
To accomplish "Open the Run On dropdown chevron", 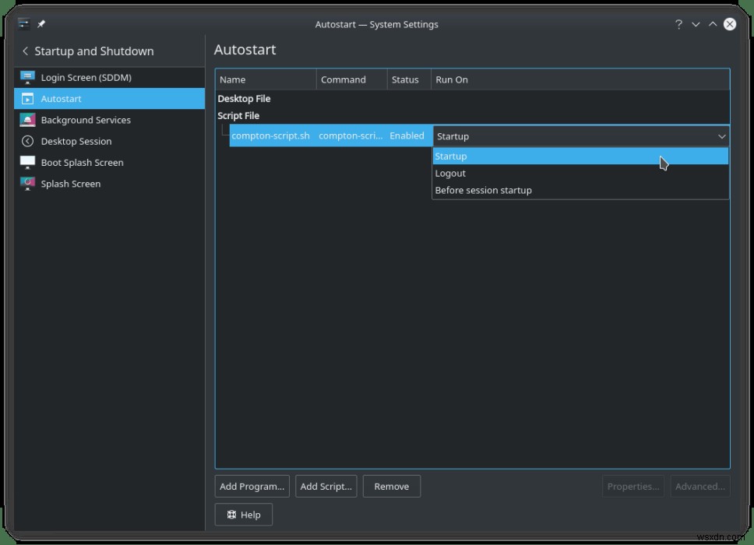I will point(721,135).
